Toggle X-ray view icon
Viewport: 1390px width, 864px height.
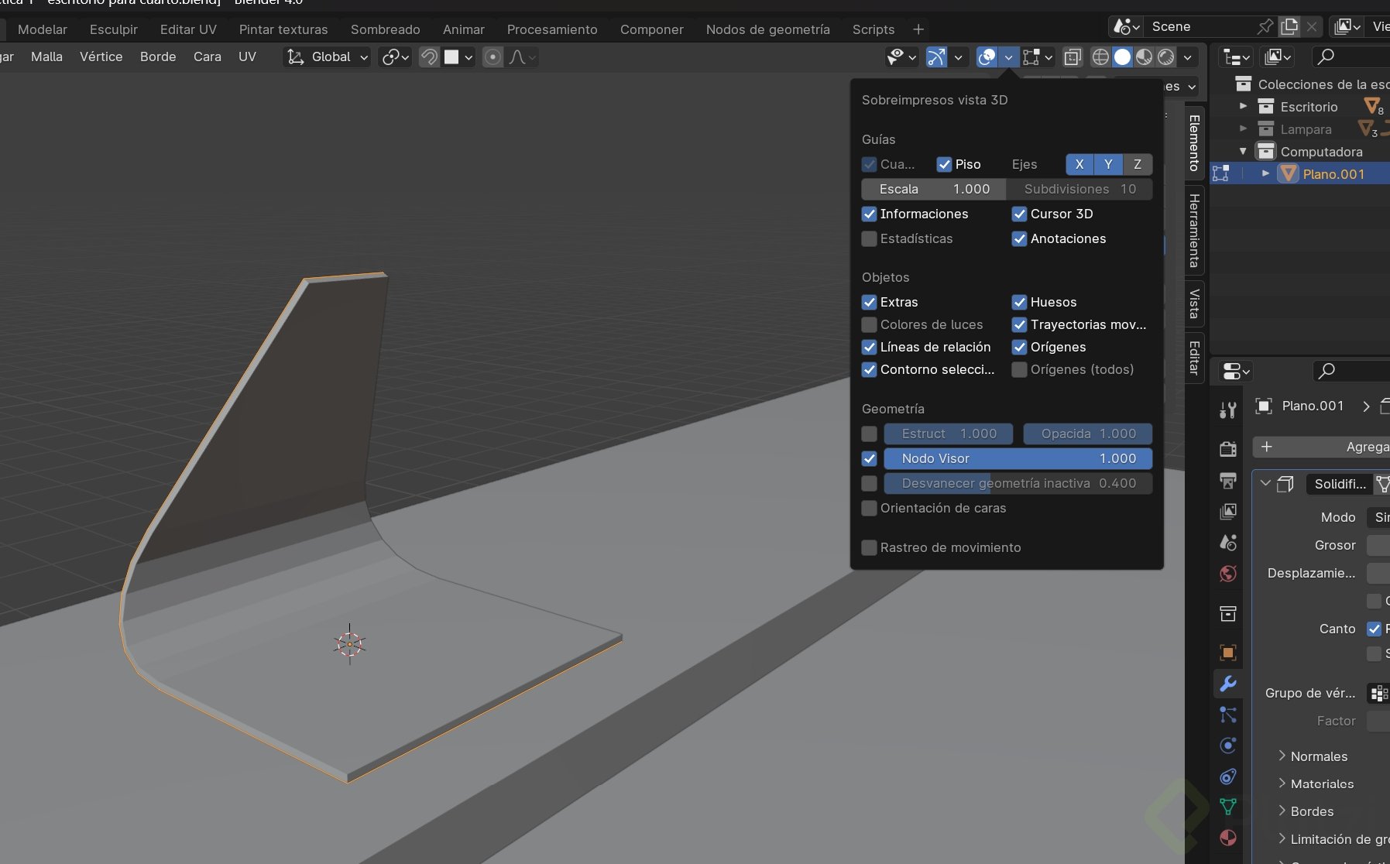1073,57
